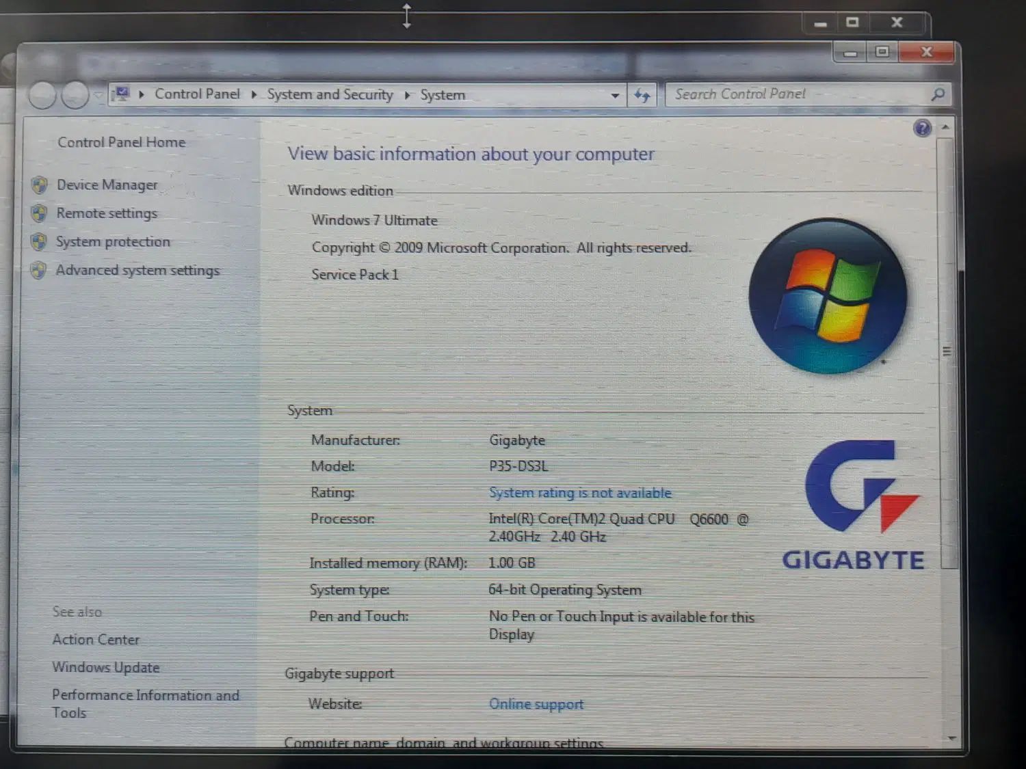Open Performance Information and Tools

[x=146, y=703]
